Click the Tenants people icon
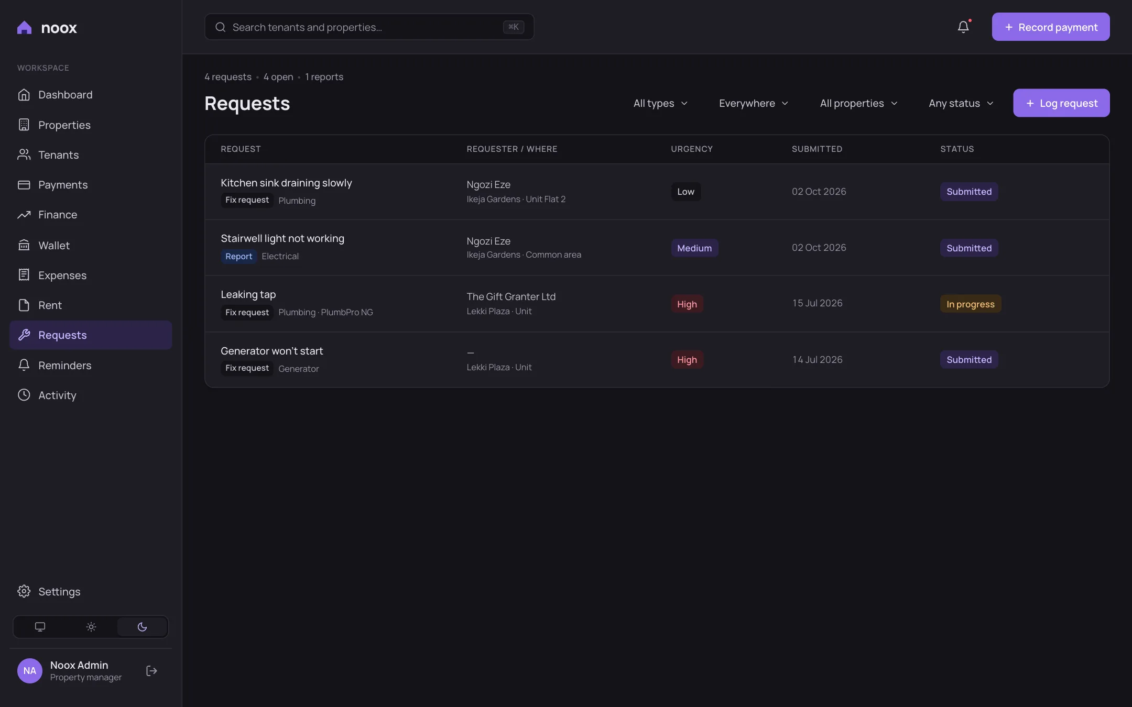 [24, 154]
